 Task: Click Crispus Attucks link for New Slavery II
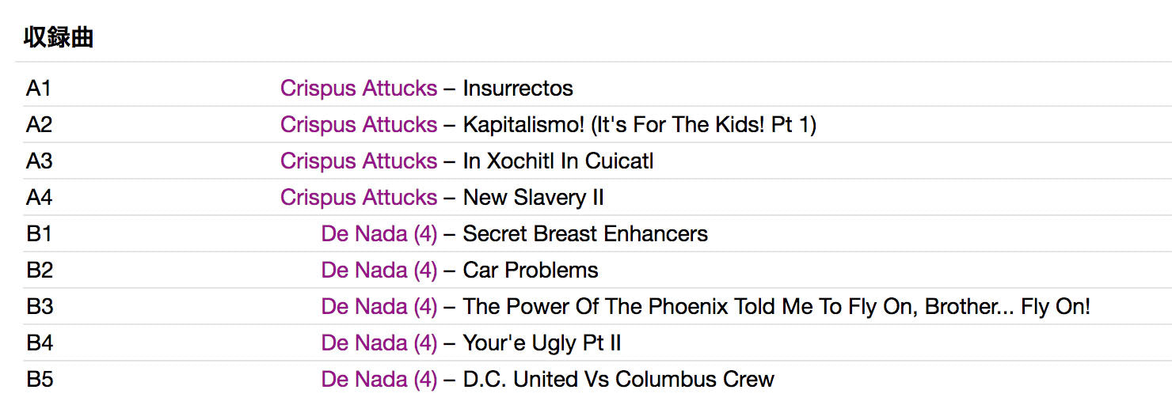click(x=358, y=197)
